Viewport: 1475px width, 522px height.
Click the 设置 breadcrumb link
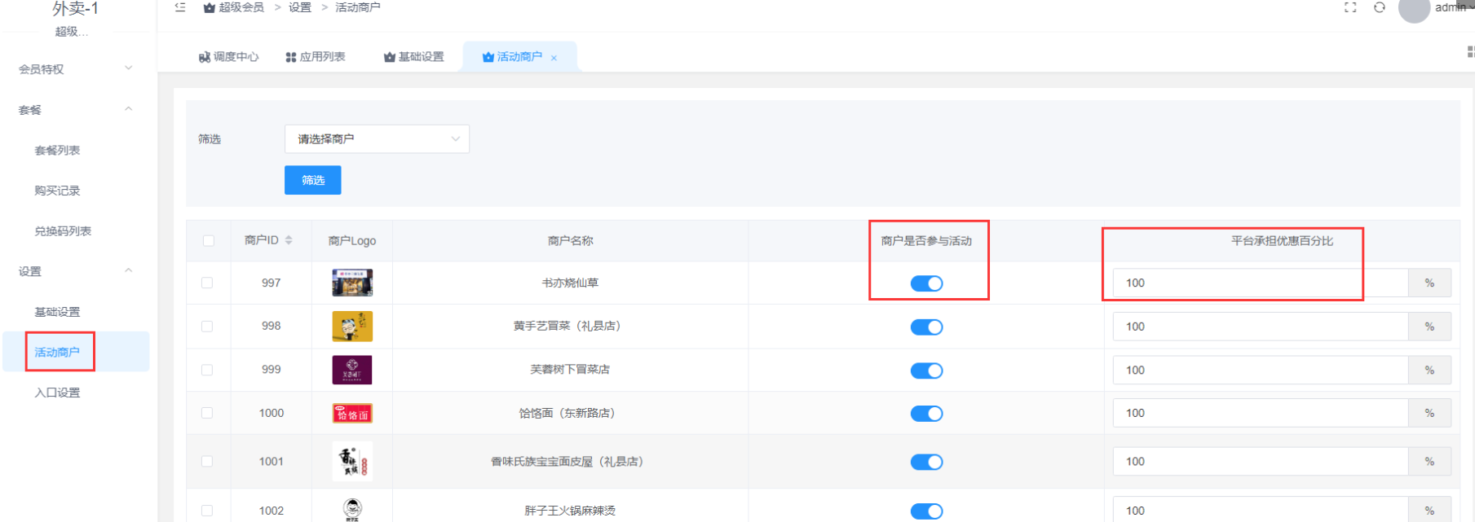(300, 7)
